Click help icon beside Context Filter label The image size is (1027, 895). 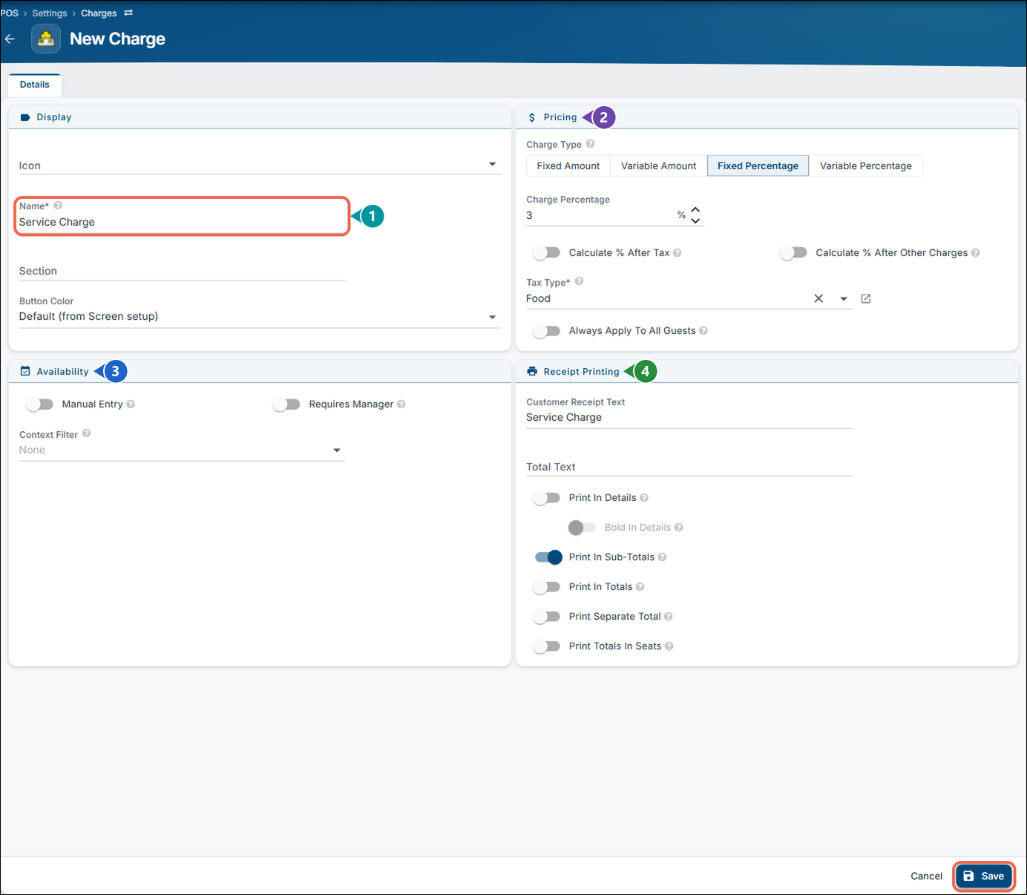[87, 433]
